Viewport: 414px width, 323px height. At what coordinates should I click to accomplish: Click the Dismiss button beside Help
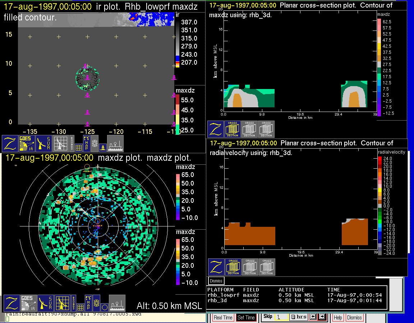354,318
